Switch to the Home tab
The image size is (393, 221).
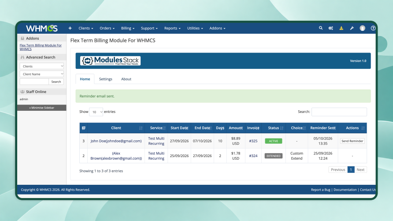coord(85,79)
